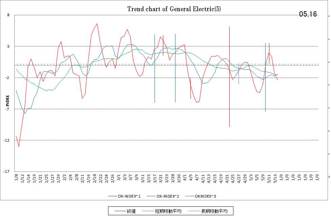
Task: Select the "OK-INDEX~1" legend entry
Action: coord(124,196)
